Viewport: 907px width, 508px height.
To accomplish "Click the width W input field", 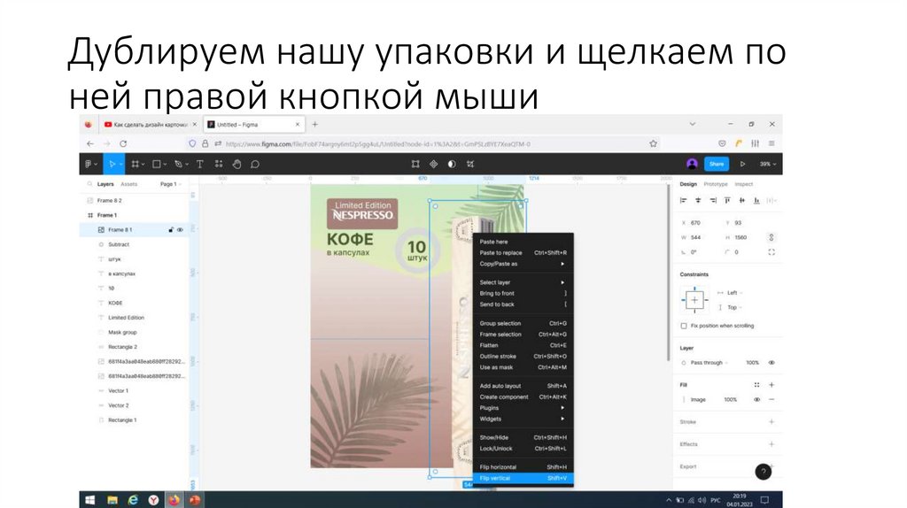I will (704, 237).
